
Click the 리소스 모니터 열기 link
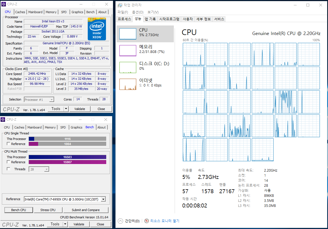[165, 221]
